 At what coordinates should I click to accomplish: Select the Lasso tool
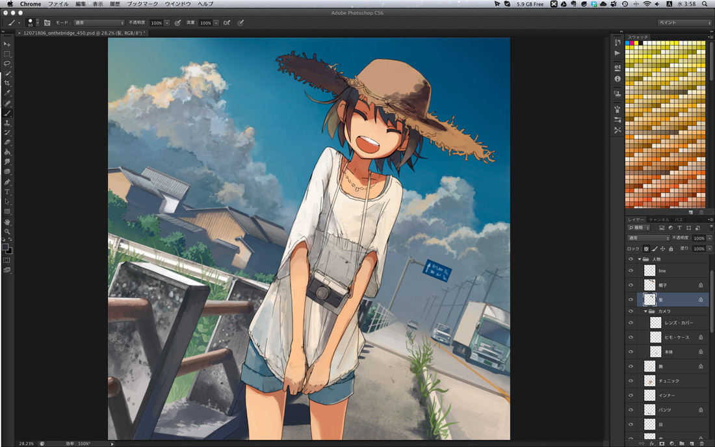point(7,64)
